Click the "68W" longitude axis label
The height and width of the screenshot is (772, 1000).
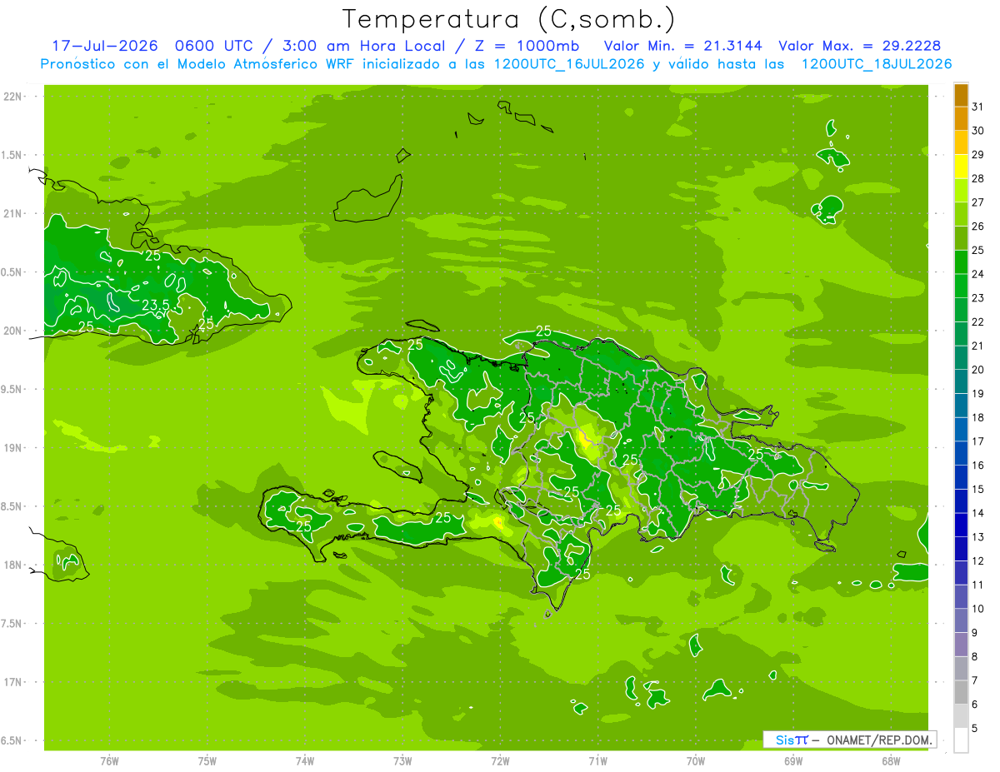point(891,761)
